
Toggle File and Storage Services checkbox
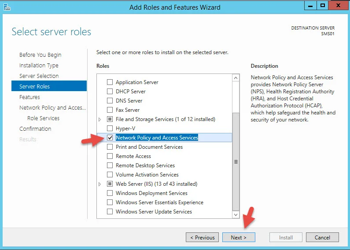click(110, 119)
